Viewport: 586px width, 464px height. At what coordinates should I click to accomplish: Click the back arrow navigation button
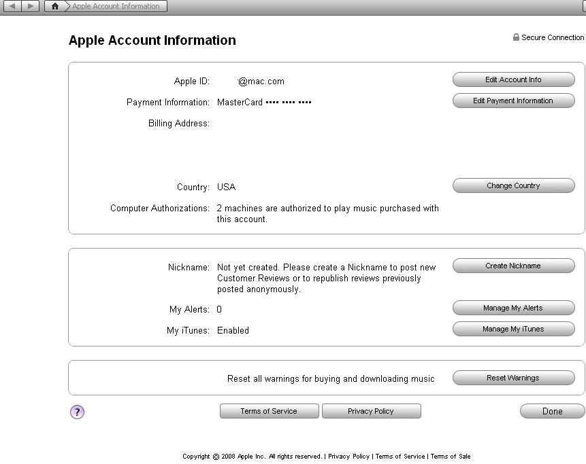[x=12, y=6]
